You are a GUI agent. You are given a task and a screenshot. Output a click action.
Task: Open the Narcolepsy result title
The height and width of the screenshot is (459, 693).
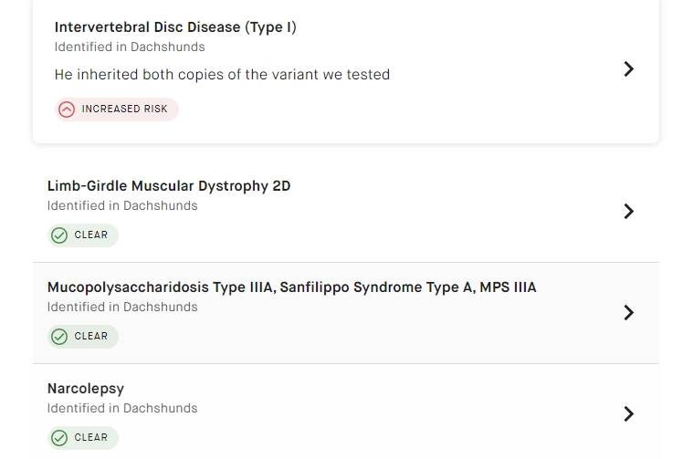pos(86,389)
